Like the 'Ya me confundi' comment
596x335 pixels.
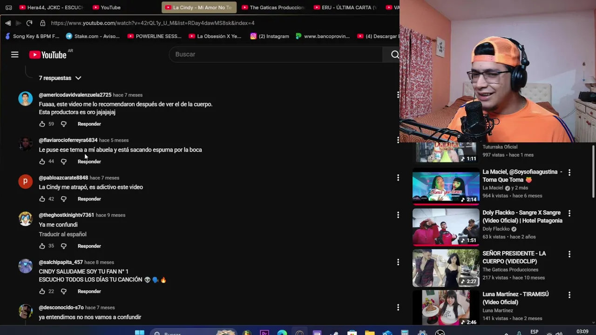42,246
